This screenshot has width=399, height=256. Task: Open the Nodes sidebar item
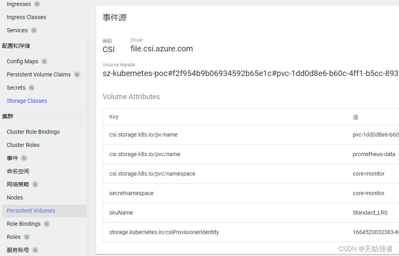[15, 197]
